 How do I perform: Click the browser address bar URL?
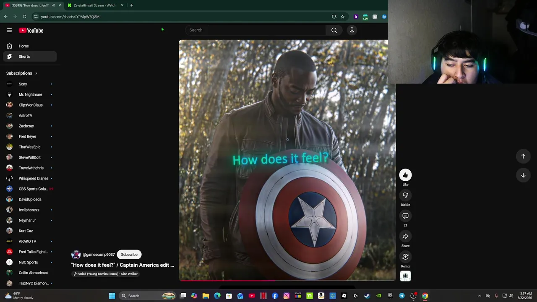click(70, 17)
